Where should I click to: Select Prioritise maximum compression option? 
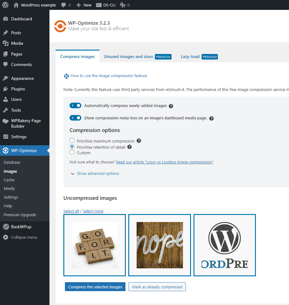(72, 140)
